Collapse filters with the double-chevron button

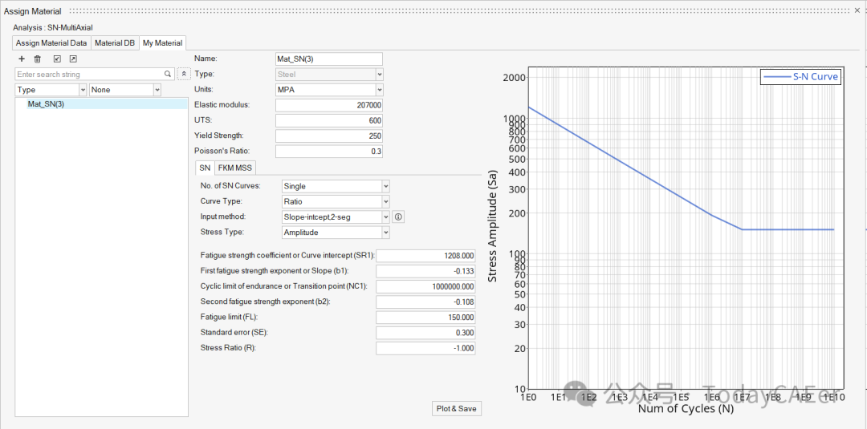(x=184, y=74)
